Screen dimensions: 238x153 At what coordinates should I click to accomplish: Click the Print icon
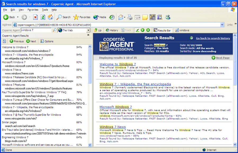tap(130, 17)
